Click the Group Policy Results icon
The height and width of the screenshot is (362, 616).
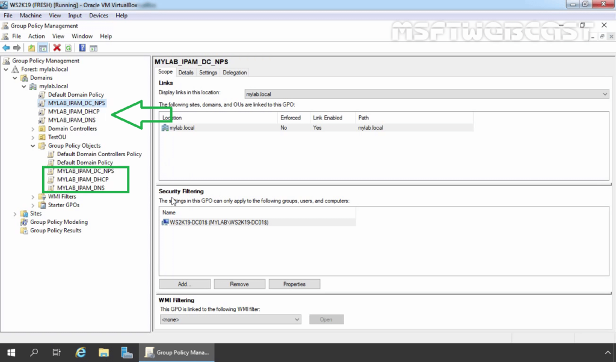(x=24, y=231)
